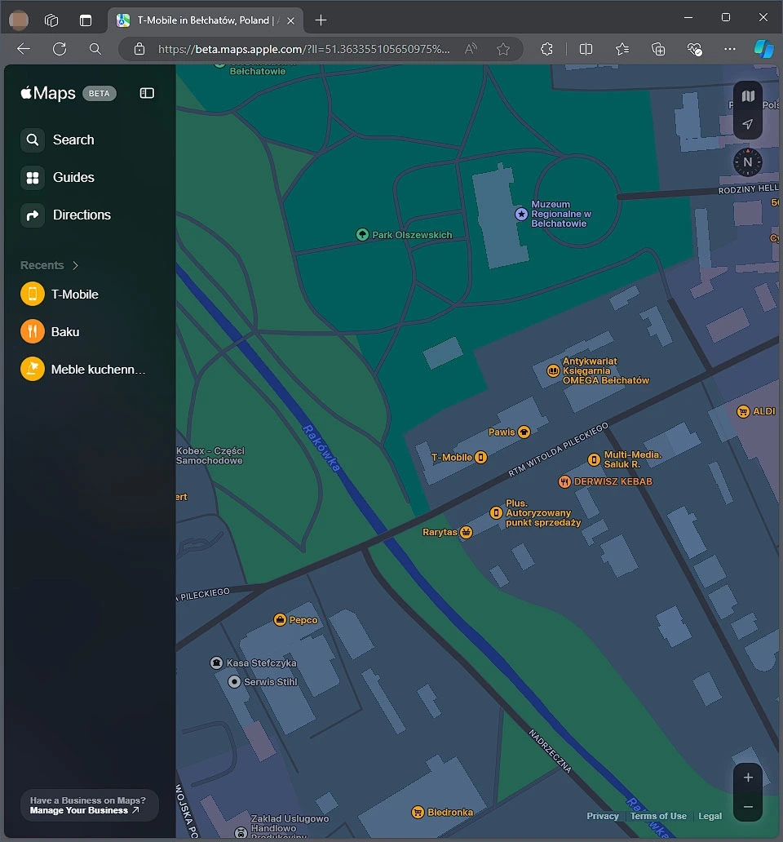Select Baku from Recents

50,332
